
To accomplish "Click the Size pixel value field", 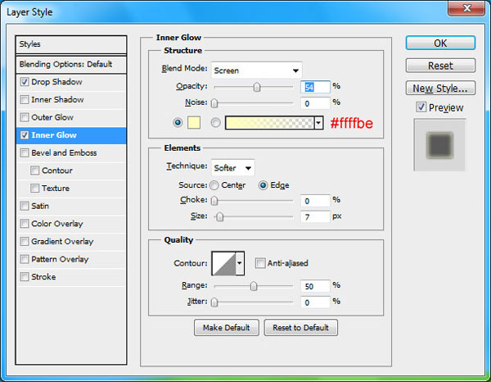I will click(x=315, y=216).
